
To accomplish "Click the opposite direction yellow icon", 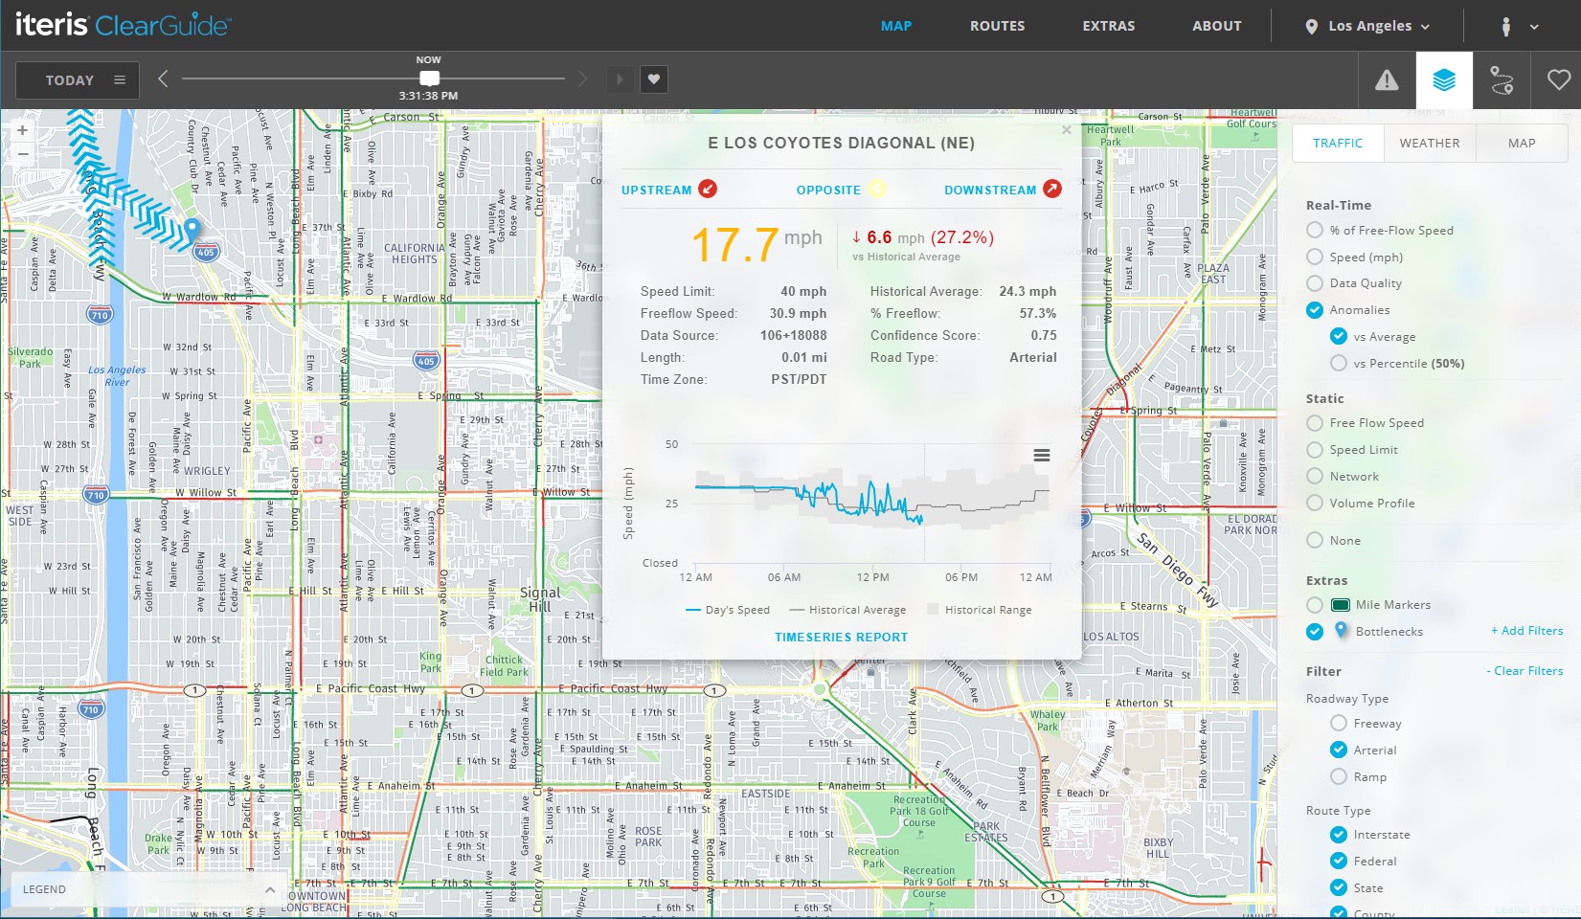I will pos(876,189).
